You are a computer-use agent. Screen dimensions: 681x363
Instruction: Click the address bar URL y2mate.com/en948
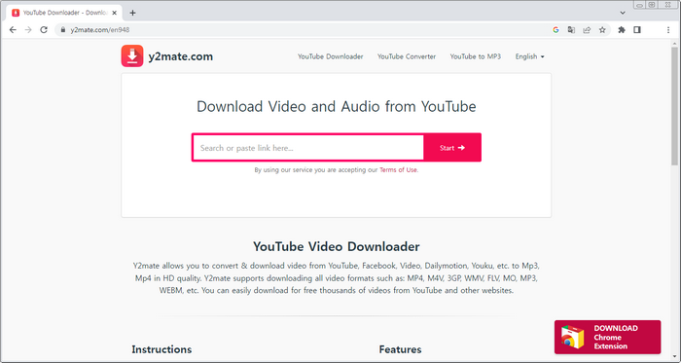[x=100, y=30]
